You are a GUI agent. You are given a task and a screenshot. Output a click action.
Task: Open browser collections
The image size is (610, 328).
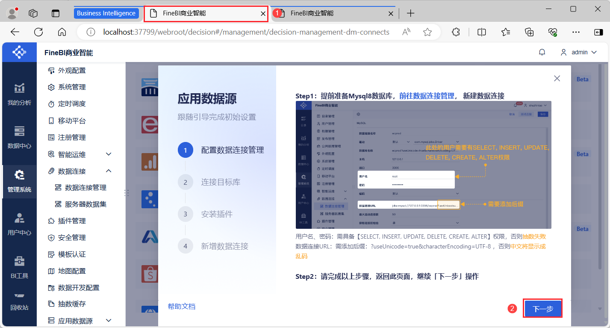[529, 32]
